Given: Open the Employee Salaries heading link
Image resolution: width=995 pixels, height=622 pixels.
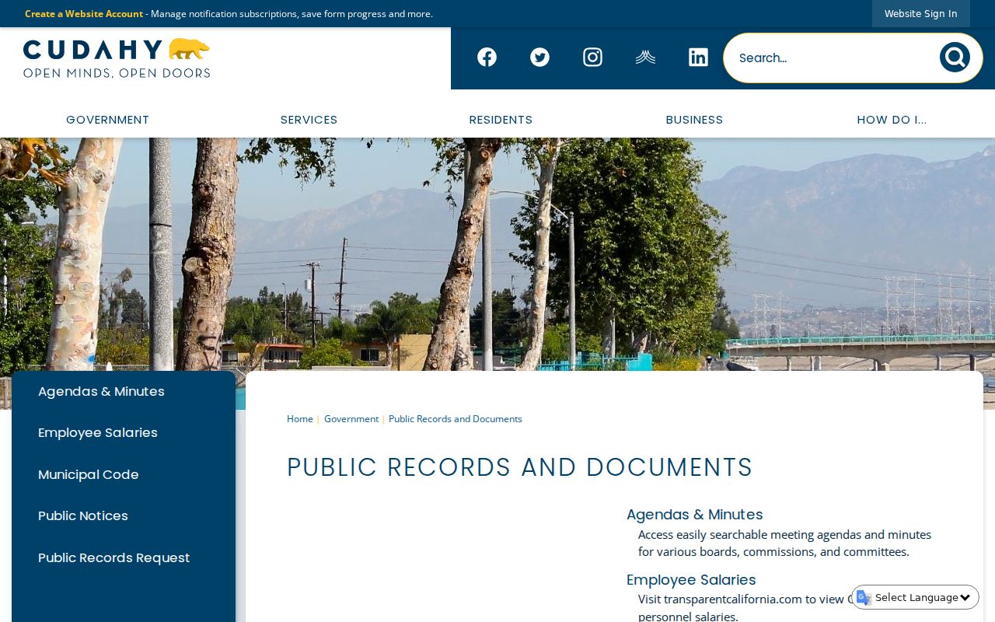Looking at the screenshot, I should (x=691, y=580).
